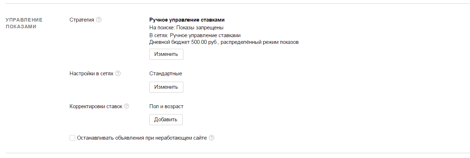Click bold heading Ручное управление ставками
This screenshot has height=158, width=470.
pos(187,20)
